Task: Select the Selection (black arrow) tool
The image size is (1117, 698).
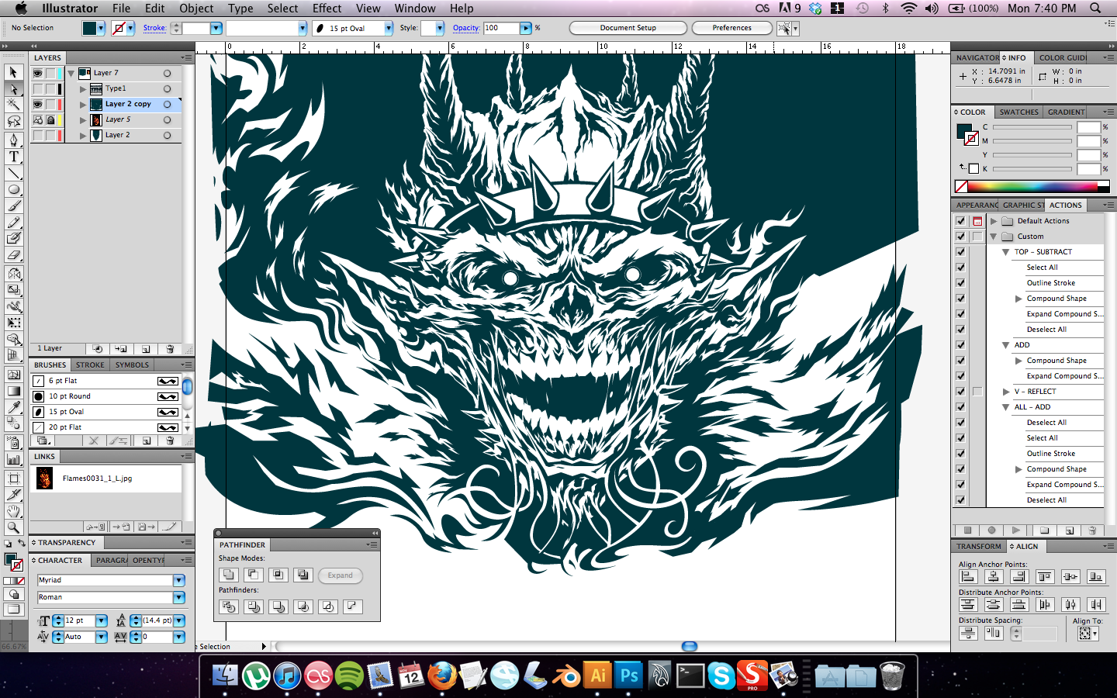Action: 13,72
